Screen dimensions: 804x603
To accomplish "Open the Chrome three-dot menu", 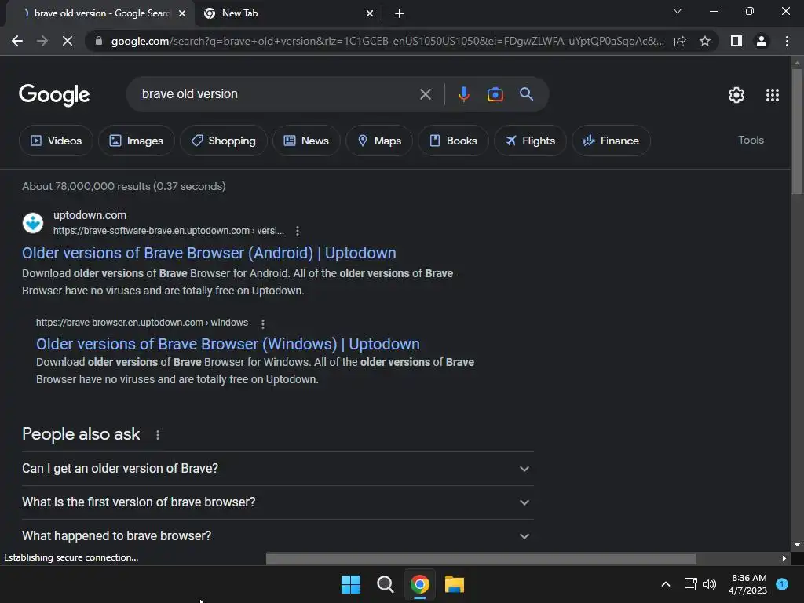I will [787, 41].
